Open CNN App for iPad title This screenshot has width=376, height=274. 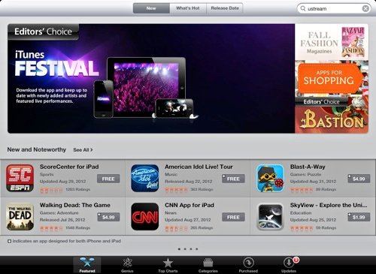click(x=190, y=205)
